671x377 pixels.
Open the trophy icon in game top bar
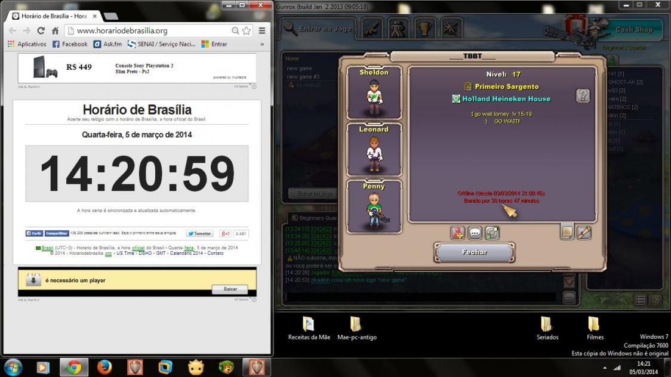tap(423, 28)
